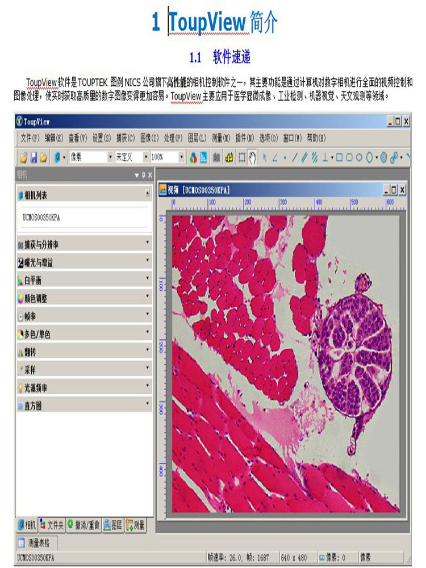Open the 图层(L) menu

197,138
